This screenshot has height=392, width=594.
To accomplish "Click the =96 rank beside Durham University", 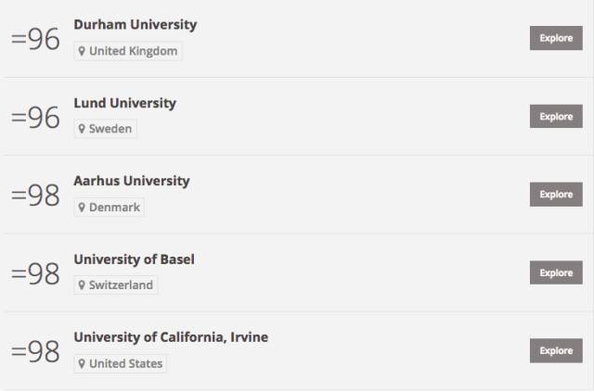I will (35, 39).
